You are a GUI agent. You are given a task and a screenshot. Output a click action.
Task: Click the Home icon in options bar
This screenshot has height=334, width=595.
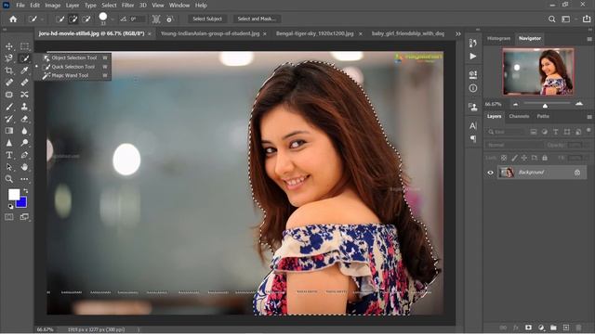[13, 19]
